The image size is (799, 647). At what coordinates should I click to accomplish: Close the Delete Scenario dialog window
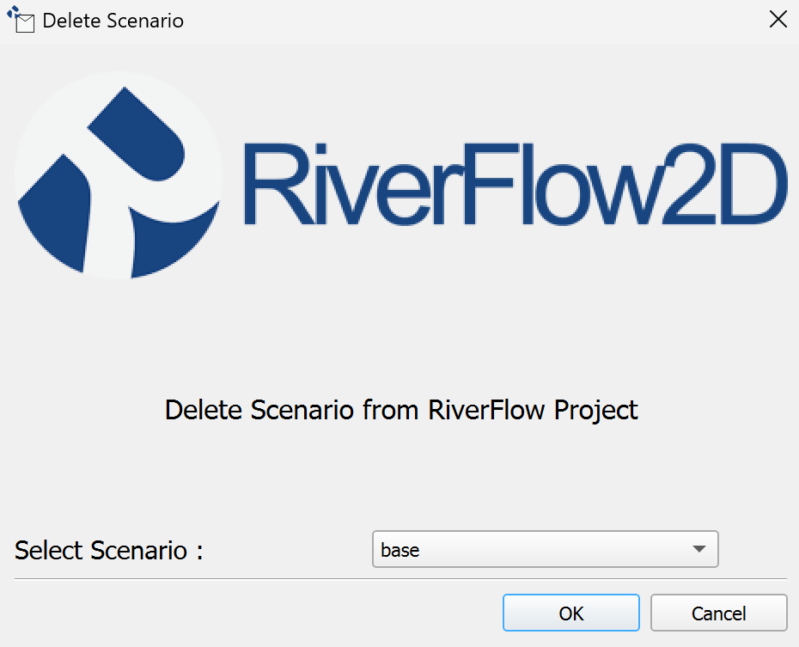click(x=778, y=20)
